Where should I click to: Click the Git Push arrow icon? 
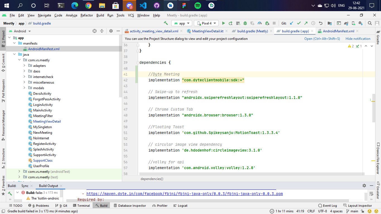click(x=306, y=23)
